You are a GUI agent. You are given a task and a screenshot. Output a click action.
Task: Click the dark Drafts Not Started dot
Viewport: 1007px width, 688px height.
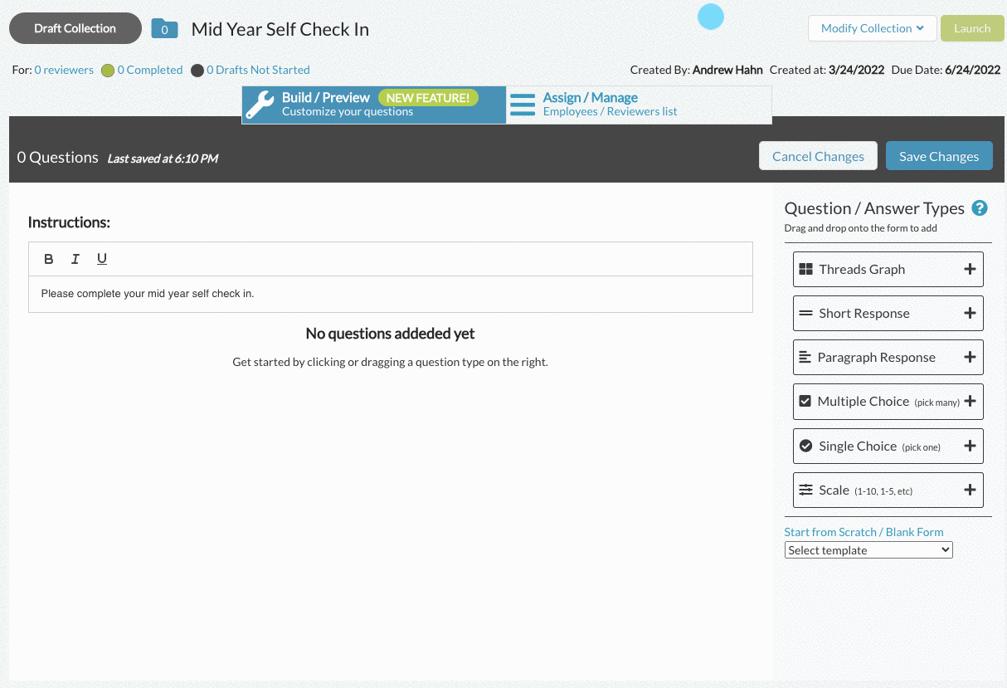(197, 71)
